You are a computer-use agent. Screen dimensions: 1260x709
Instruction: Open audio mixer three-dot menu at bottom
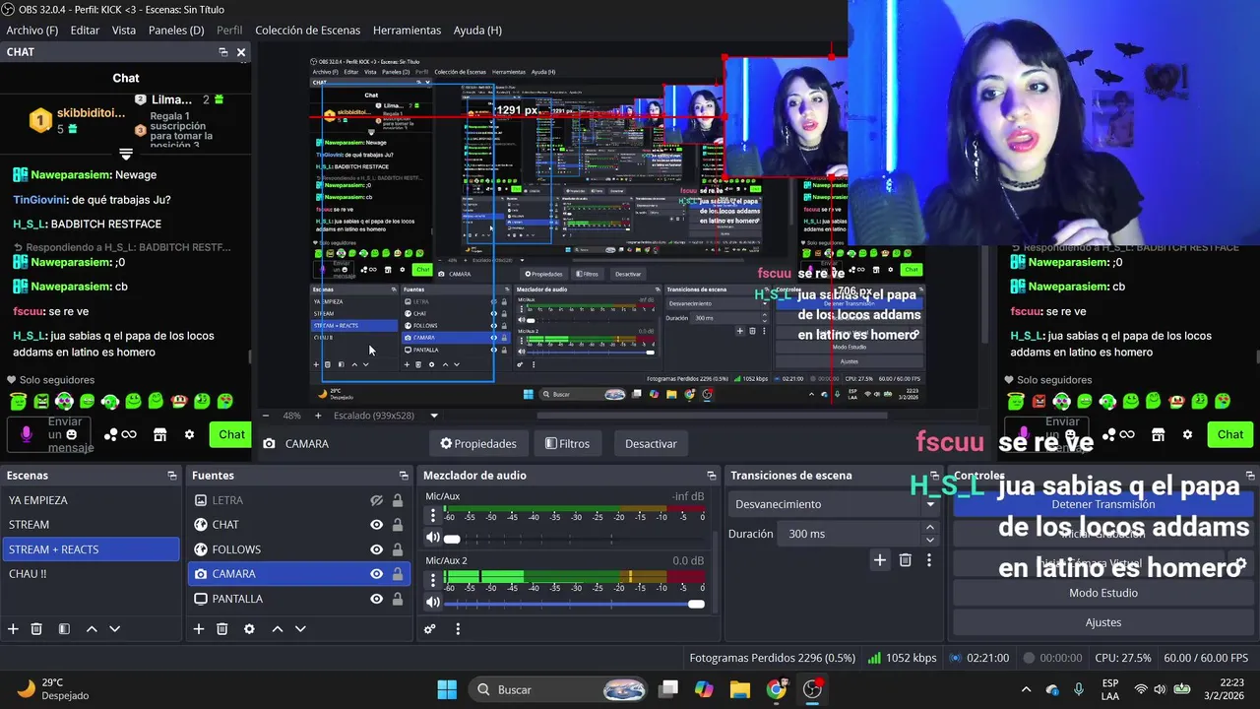coord(458,629)
